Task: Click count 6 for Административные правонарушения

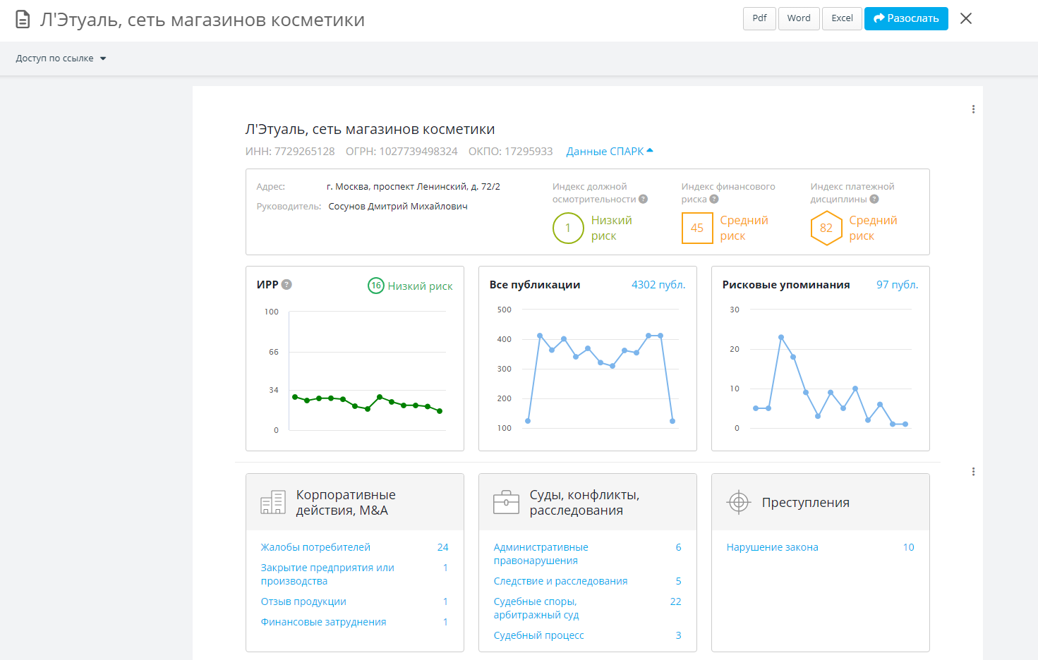Action: [679, 547]
